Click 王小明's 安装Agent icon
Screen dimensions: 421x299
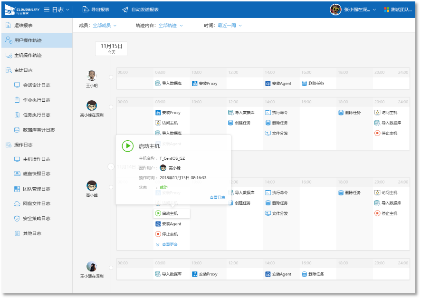click(268, 83)
